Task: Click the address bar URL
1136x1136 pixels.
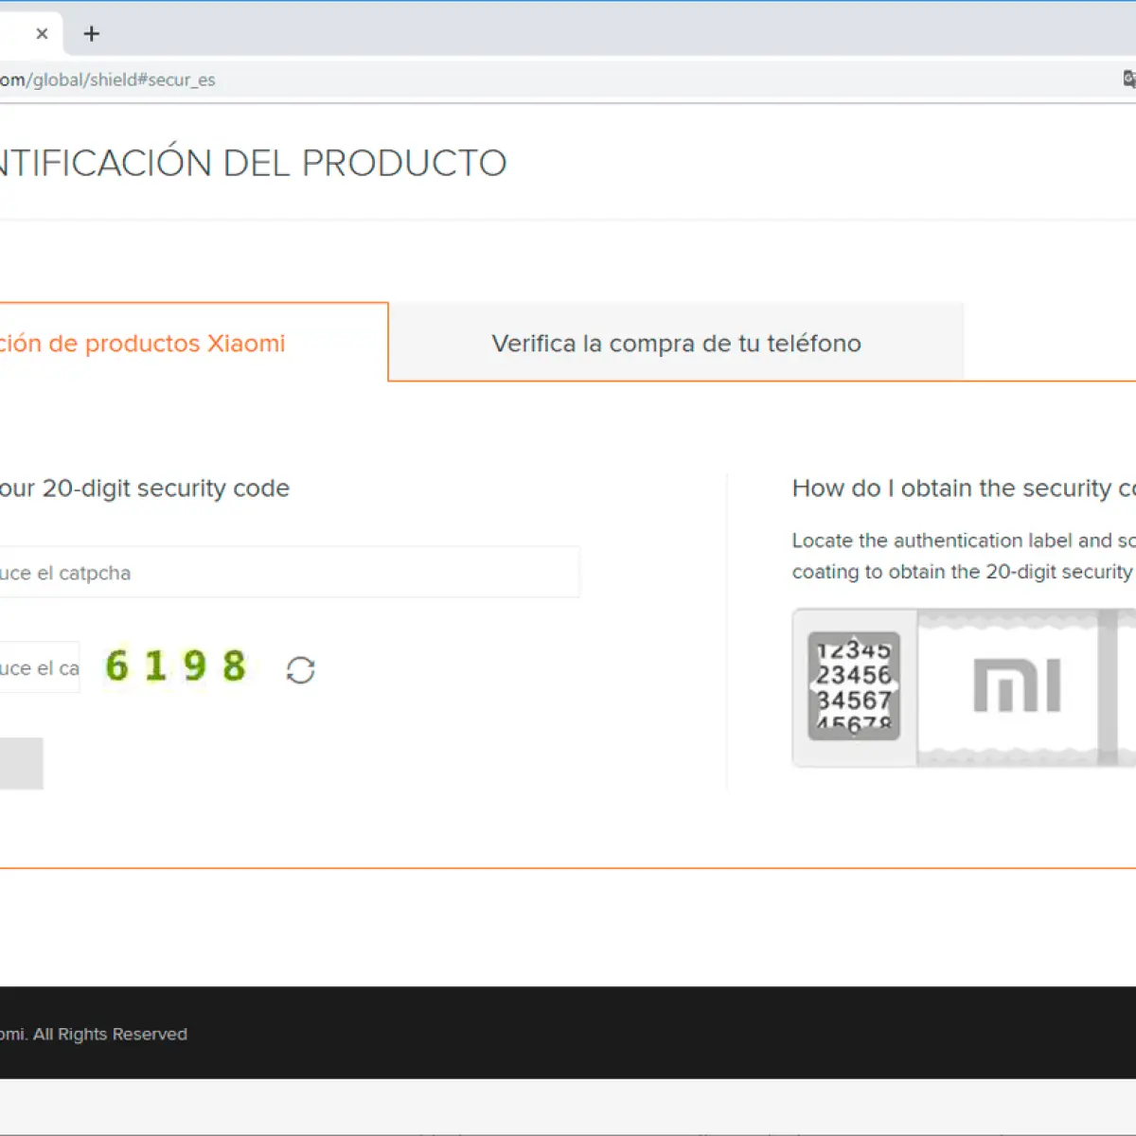Action: click(x=107, y=80)
